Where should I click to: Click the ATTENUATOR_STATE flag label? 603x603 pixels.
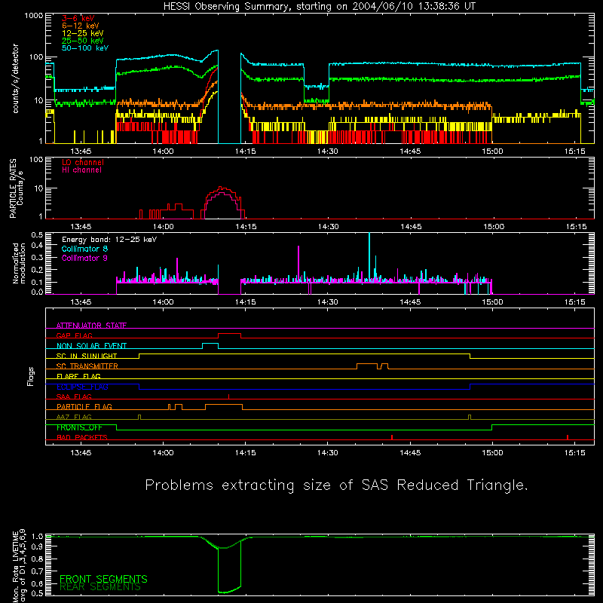91,326
